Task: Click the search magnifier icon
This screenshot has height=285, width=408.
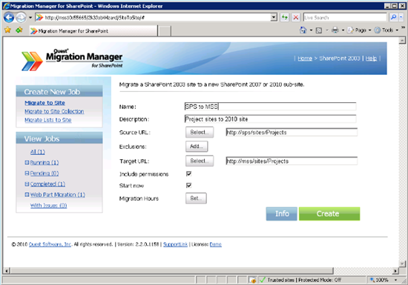Action: [x=393, y=17]
